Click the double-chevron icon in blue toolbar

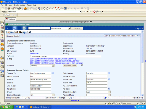tap(7, 28)
